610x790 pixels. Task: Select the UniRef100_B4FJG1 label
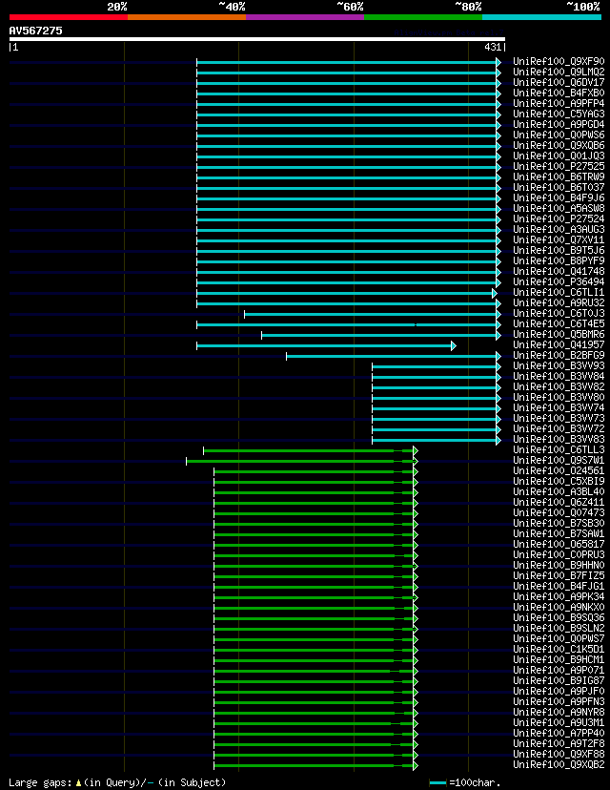point(559,586)
